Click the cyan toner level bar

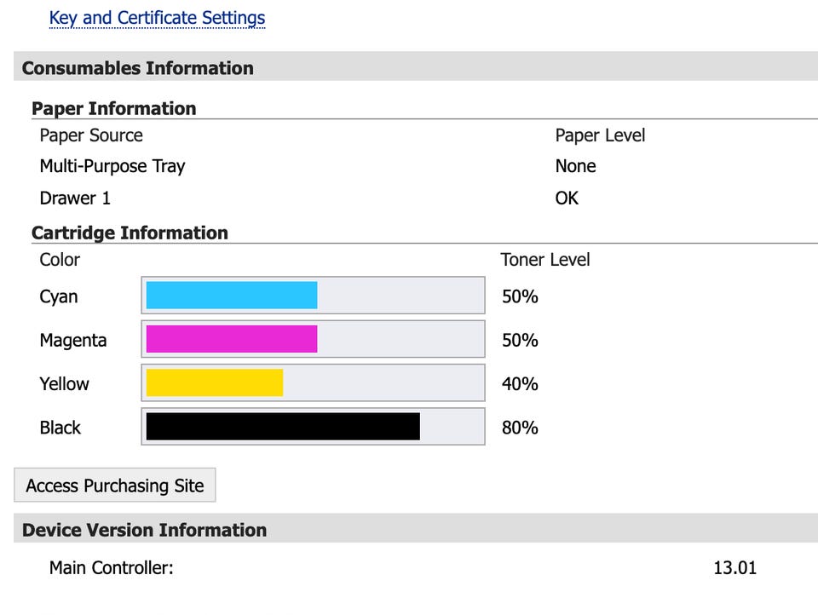tap(313, 296)
